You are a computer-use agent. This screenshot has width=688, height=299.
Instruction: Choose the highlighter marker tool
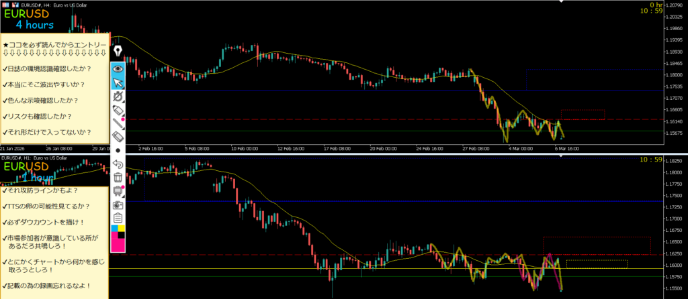click(x=118, y=110)
